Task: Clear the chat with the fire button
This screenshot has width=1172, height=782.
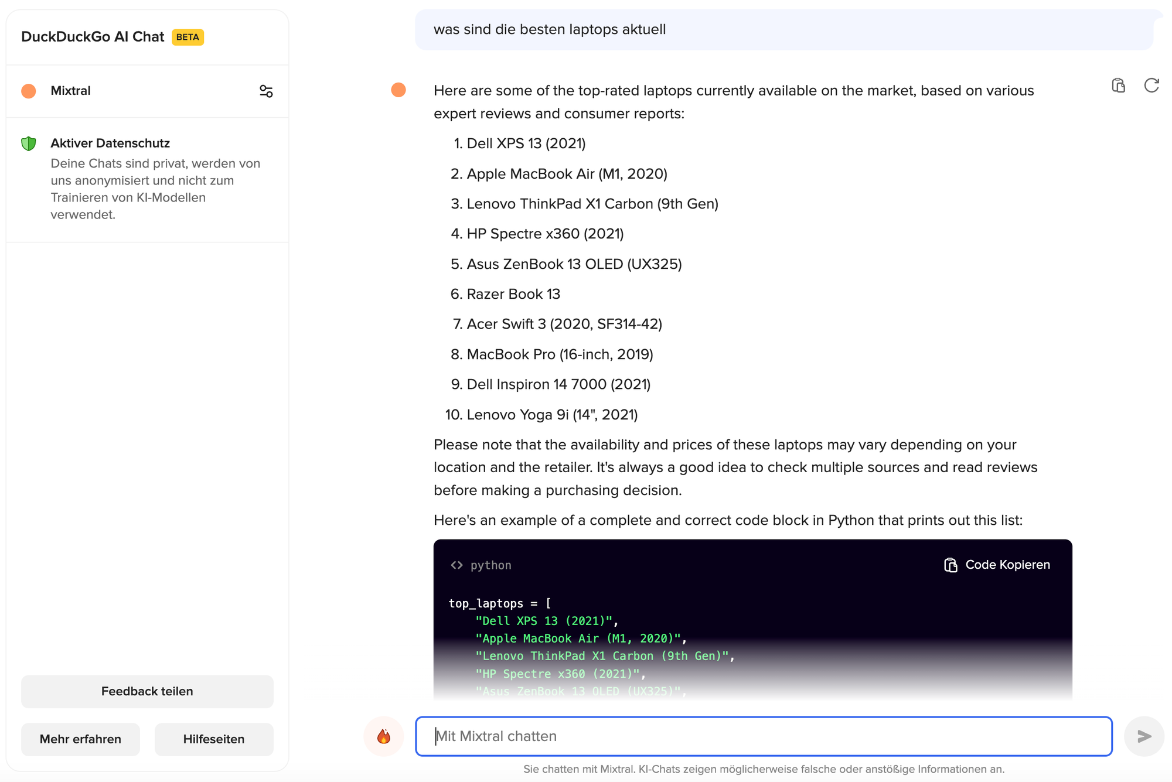Action: pos(384,736)
